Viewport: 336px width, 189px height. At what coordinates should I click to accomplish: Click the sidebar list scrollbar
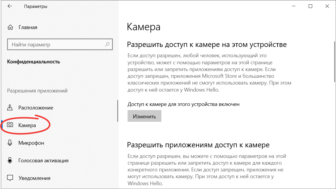tap(118, 111)
